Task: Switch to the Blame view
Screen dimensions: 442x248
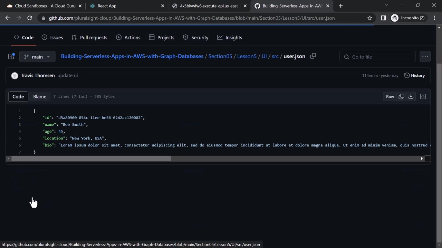Action: click(40, 96)
